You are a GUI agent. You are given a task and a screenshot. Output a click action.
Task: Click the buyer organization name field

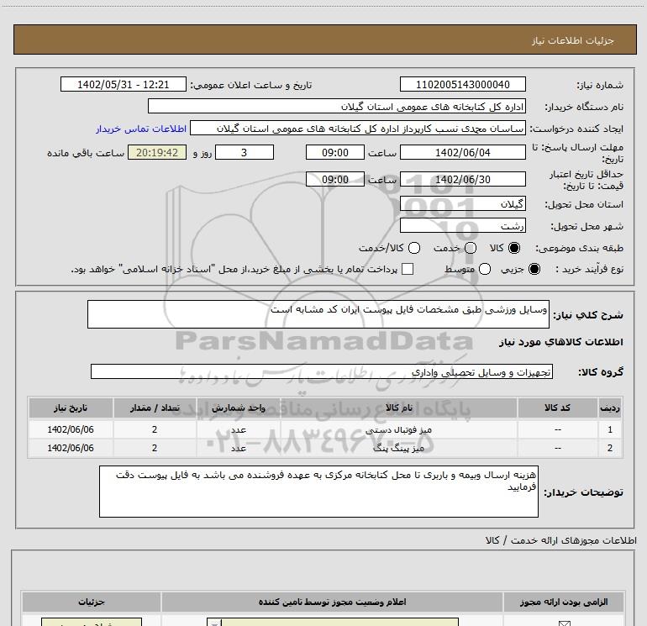coord(337,107)
